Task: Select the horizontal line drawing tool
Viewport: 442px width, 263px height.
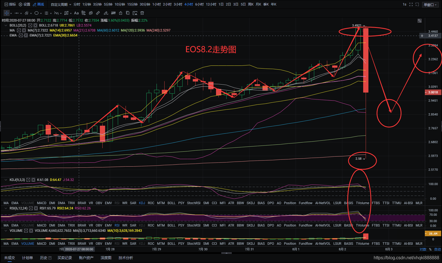Action: (x=17, y=13)
